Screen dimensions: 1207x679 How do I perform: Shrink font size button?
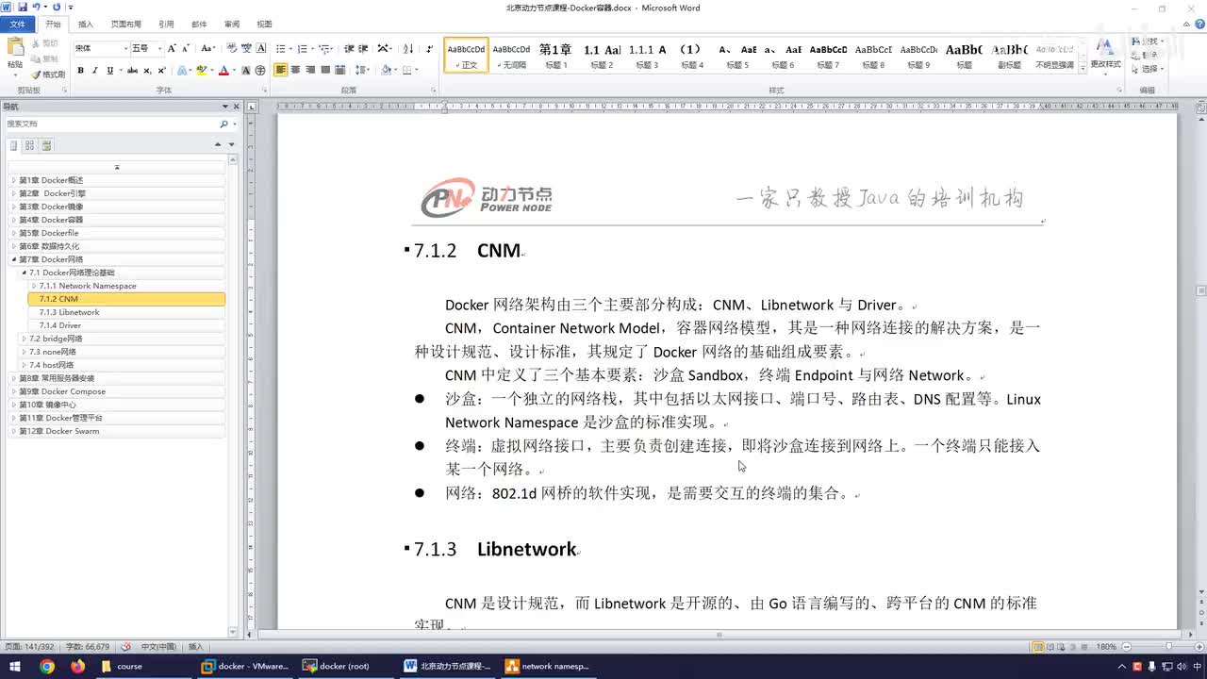pos(186,48)
